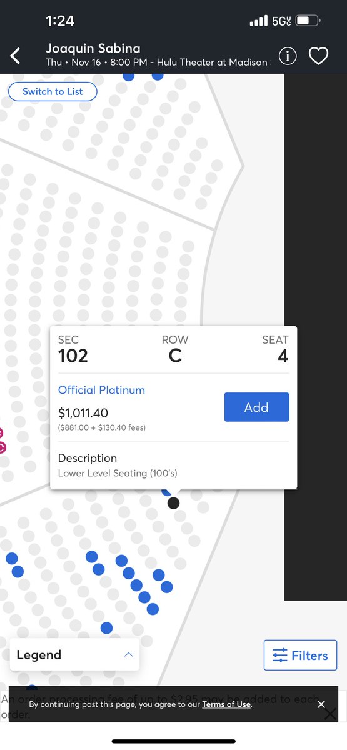Tap the back arrow icon
The width and height of the screenshot is (347, 750).
point(16,56)
